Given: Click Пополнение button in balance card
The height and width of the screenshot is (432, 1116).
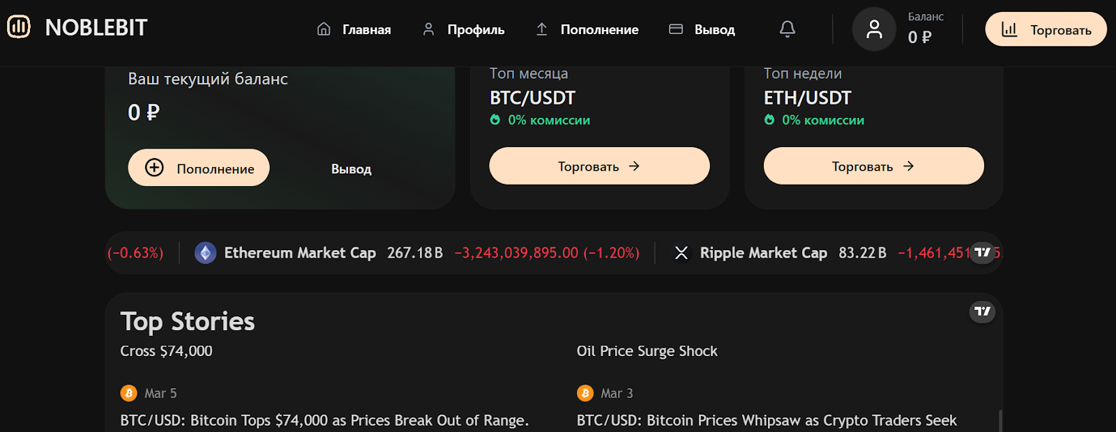Looking at the screenshot, I should [199, 168].
